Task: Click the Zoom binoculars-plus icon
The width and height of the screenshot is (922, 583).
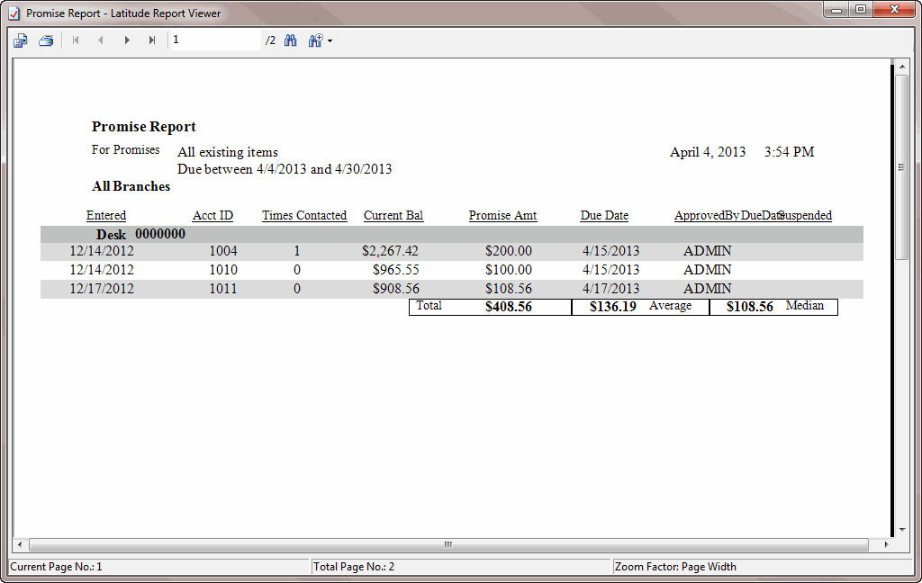Action: click(315, 40)
